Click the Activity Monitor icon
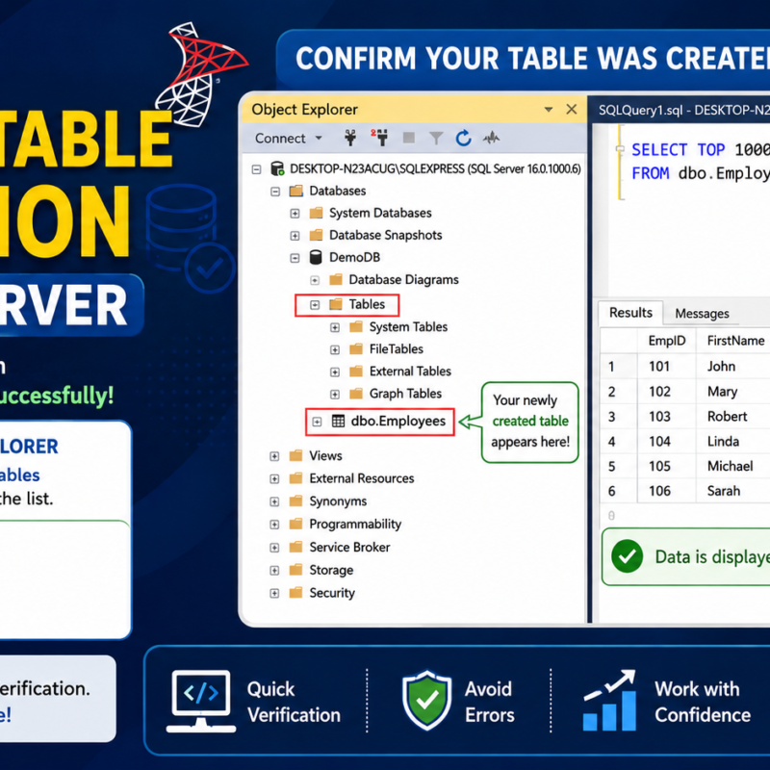This screenshot has height=770, width=770. pos(491,138)
